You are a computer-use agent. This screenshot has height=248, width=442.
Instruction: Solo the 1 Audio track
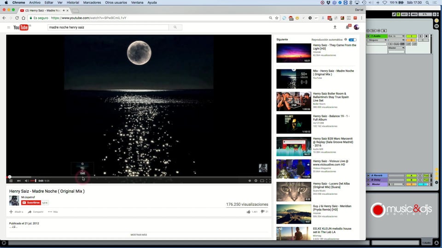(420, 36)
